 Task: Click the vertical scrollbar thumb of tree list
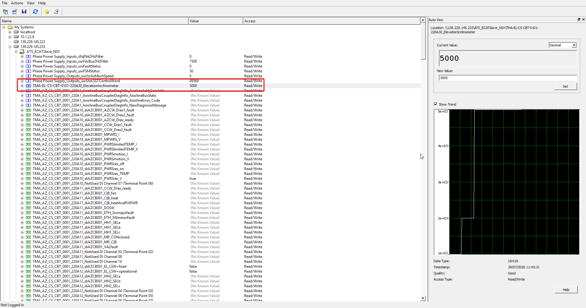423,41
